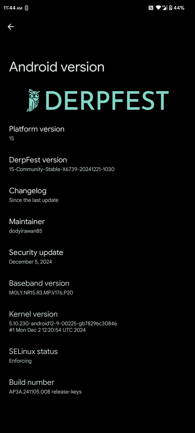Tap the charging icon beside the clock
The height and width of the screenshot is (433, 195).
(27, 8)
